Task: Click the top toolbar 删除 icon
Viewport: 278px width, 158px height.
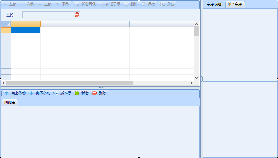Action: (126, 4)
